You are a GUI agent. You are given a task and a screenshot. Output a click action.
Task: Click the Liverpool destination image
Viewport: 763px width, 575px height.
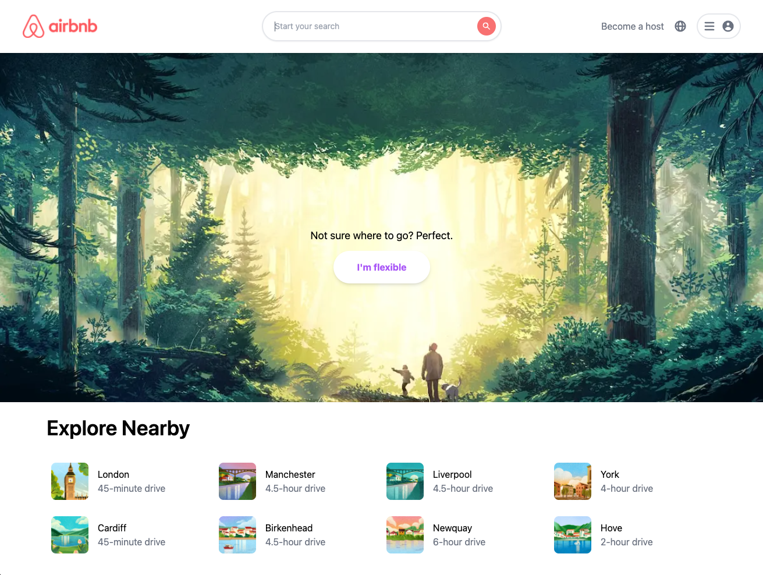tap(405, 481)
